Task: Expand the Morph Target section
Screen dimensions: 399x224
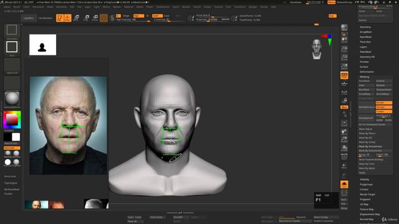Action: coord(367,194)
